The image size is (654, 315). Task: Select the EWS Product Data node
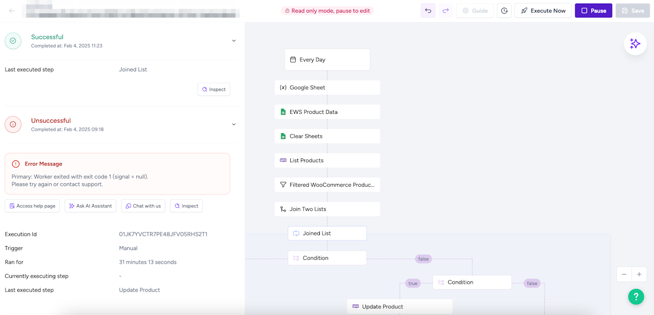click(327, 112)
